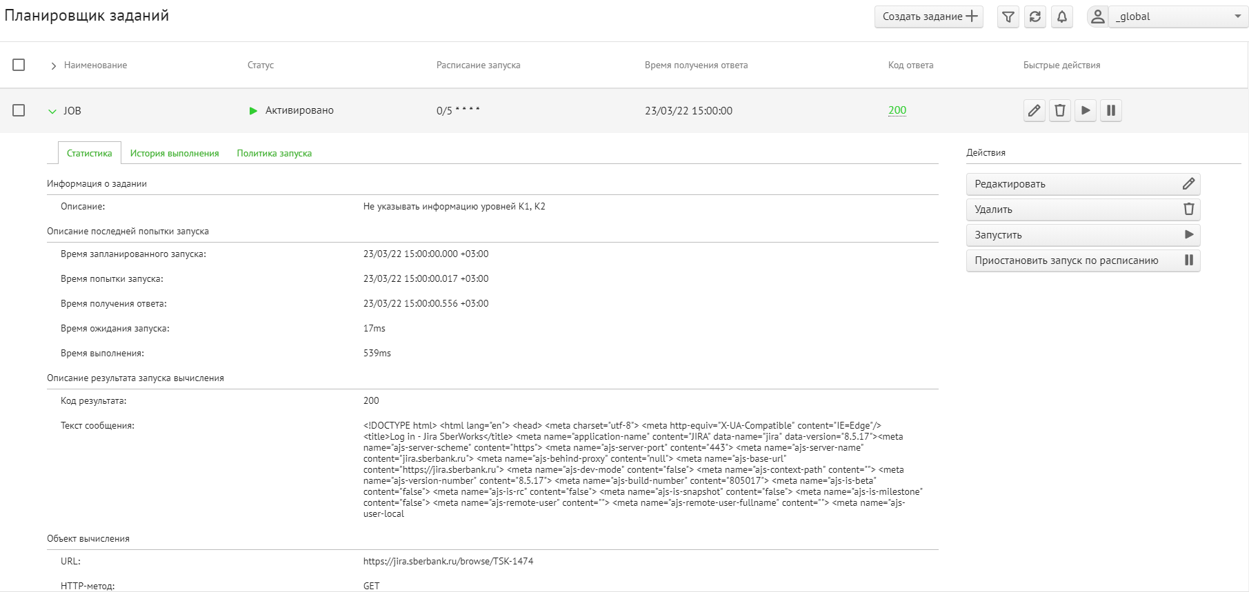
Task: Open notifications bell icon
Action: coord(1061,17)
